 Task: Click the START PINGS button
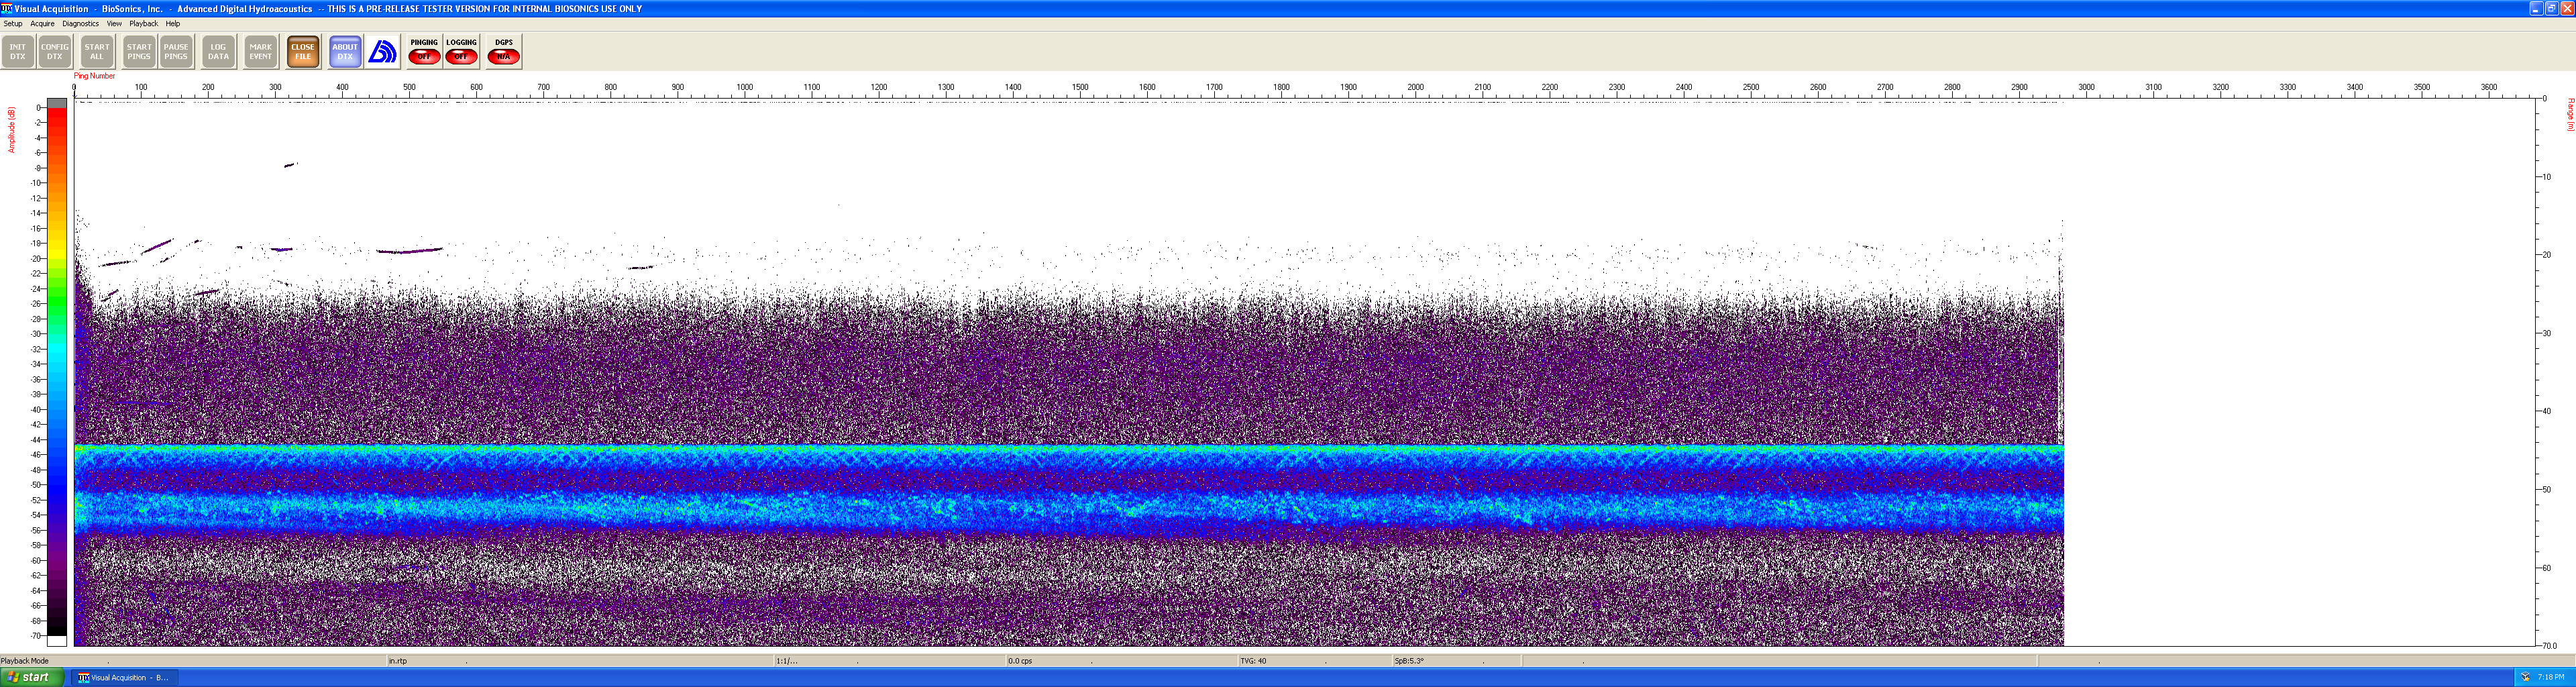[x=139, y=52]
